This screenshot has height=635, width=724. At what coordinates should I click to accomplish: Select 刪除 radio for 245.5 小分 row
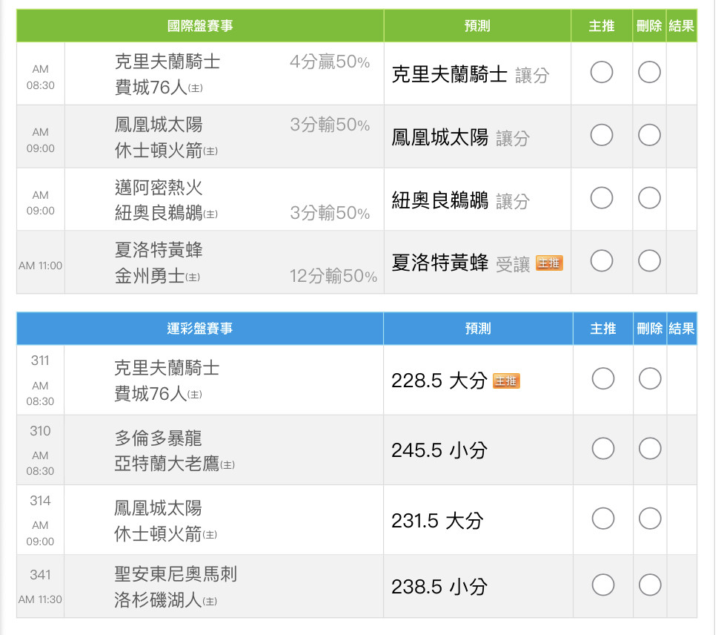tap(650, 449)
